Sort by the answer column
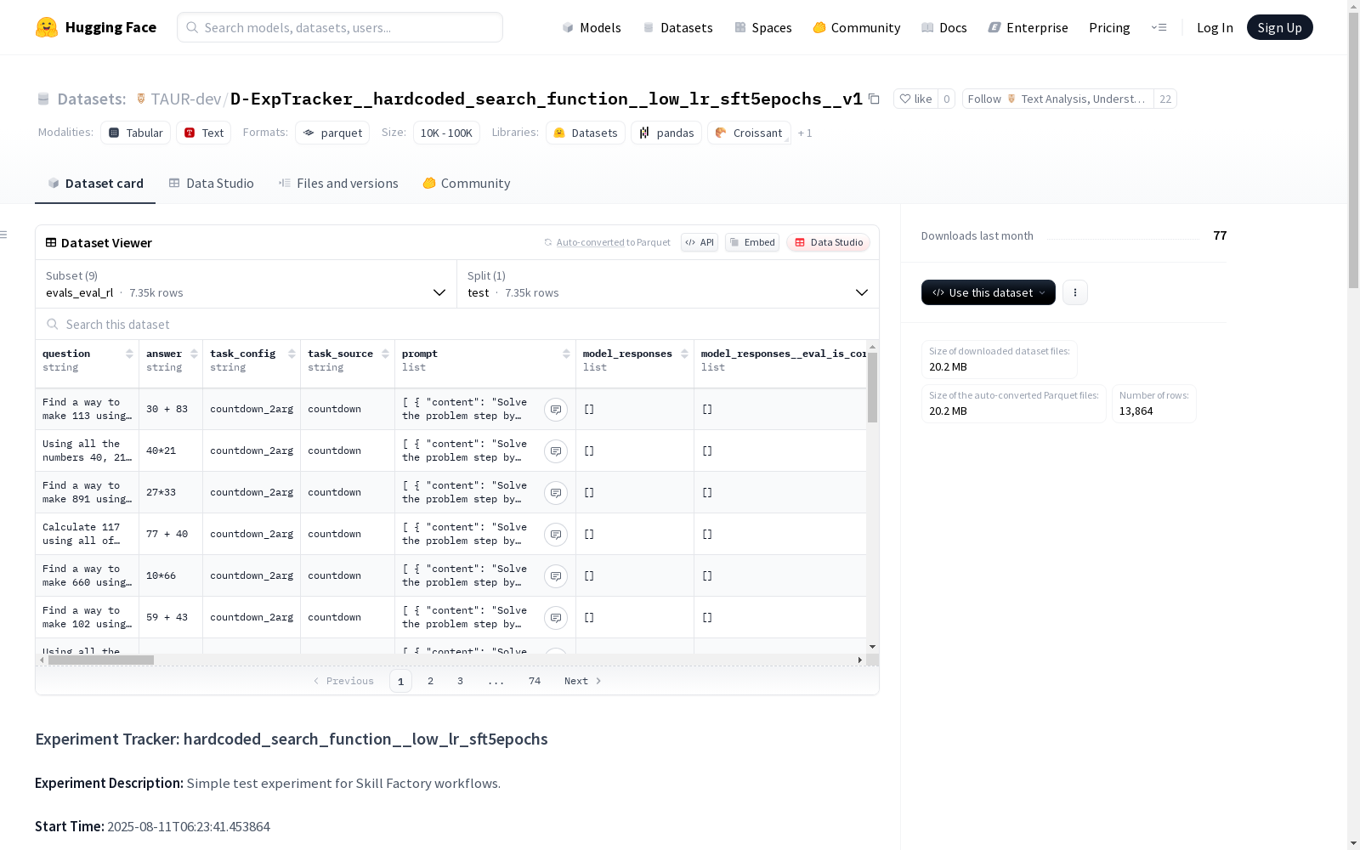Screen dimensions: 1360x850 pos(194,354)
